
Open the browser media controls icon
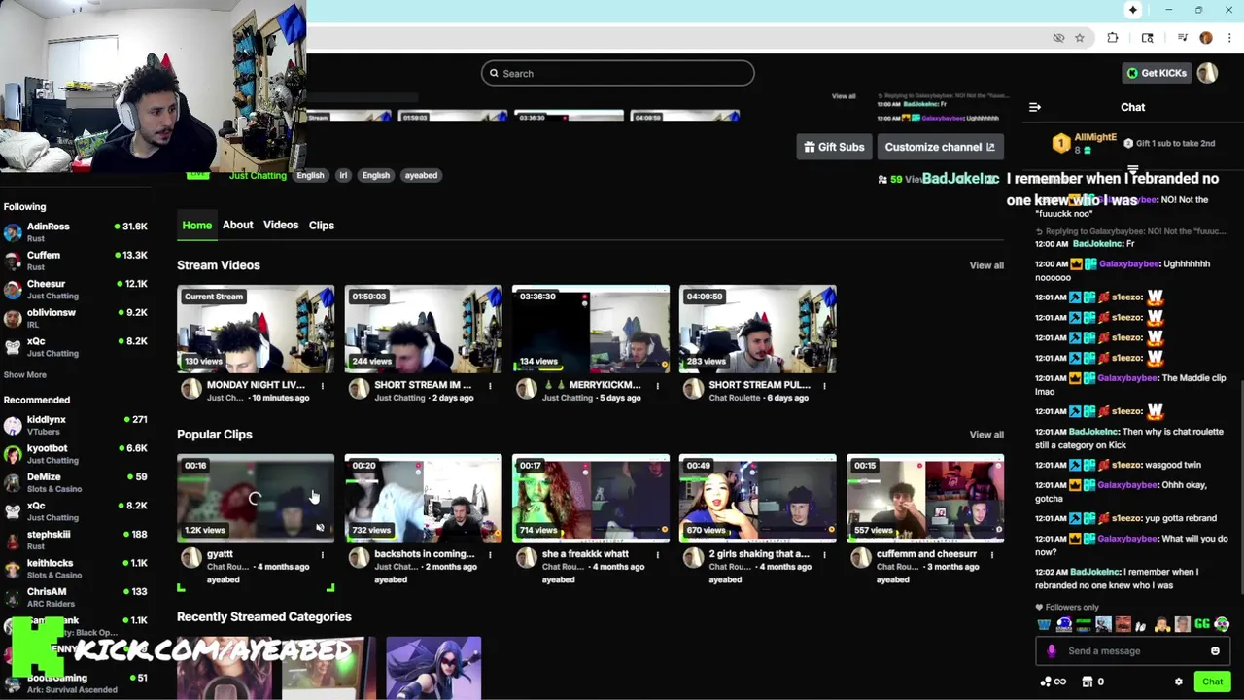coord(1182,38)
